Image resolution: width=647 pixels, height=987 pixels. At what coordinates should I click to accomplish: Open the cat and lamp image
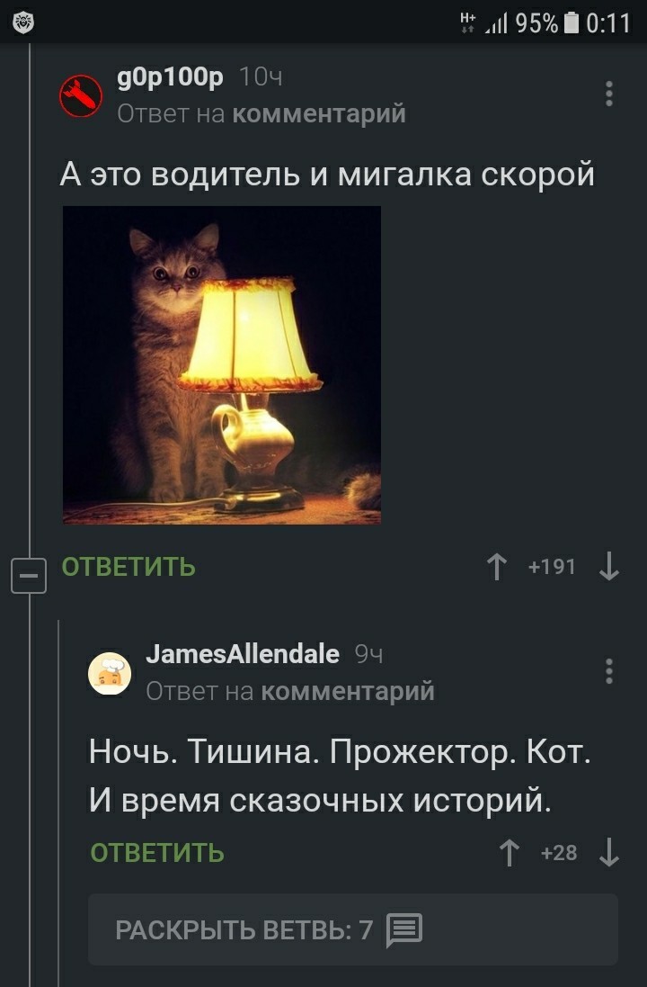tap(222, 365)
